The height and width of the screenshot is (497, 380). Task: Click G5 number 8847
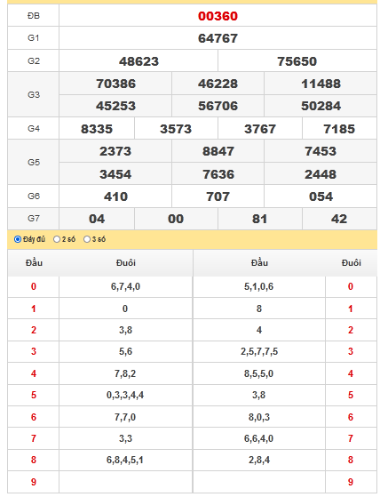(218, 151)
